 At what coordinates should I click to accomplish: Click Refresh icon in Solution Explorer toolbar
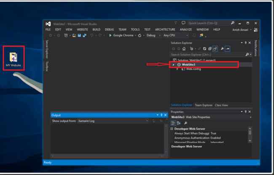point(204,49)
